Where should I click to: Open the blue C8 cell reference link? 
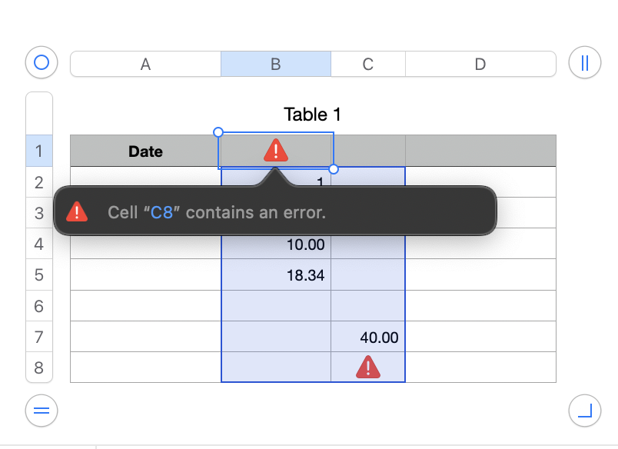pos(161,212)
